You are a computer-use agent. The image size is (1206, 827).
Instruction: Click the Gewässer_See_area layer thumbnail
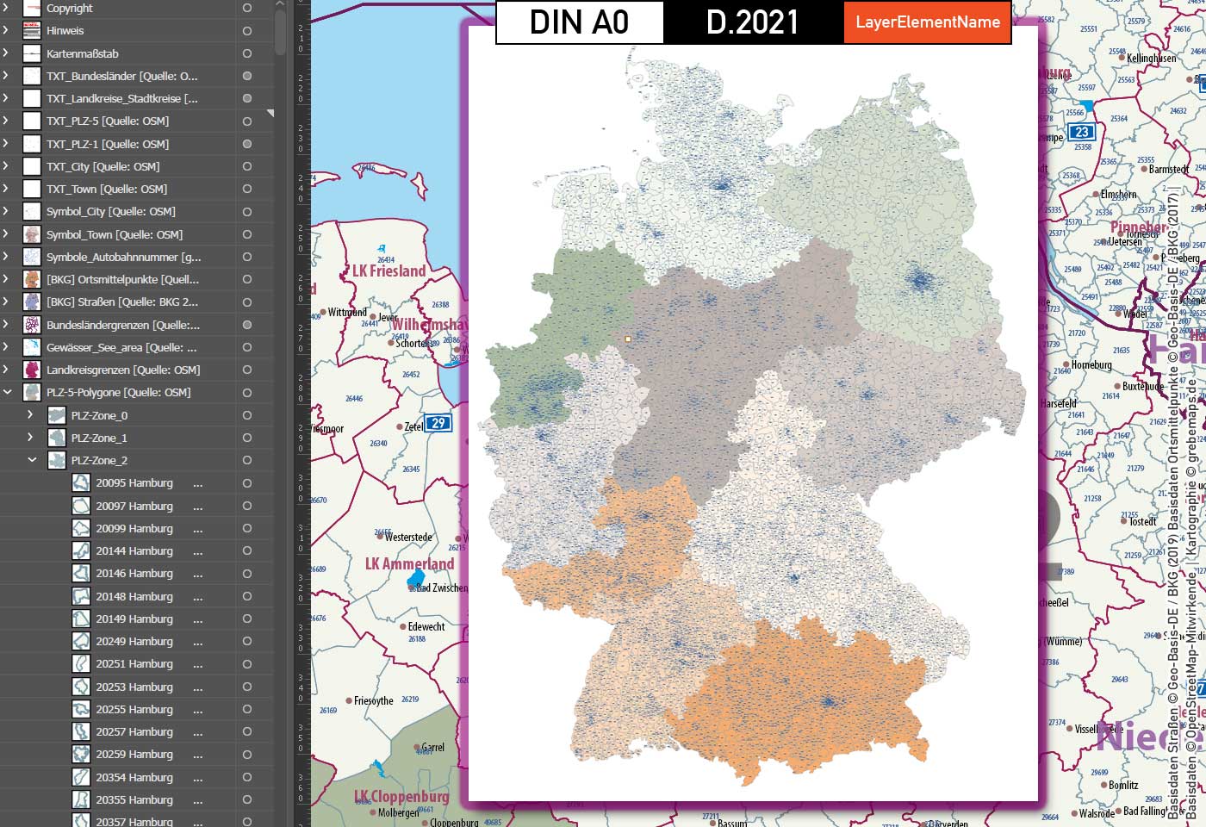(x=30, y=347)
